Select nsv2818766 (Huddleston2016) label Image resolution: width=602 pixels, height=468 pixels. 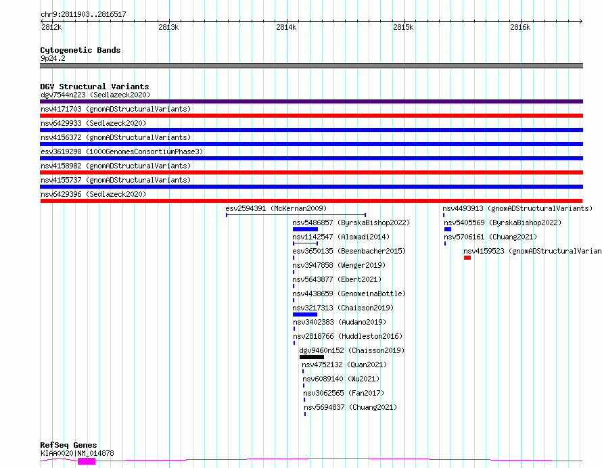click(x=348, y=336)
